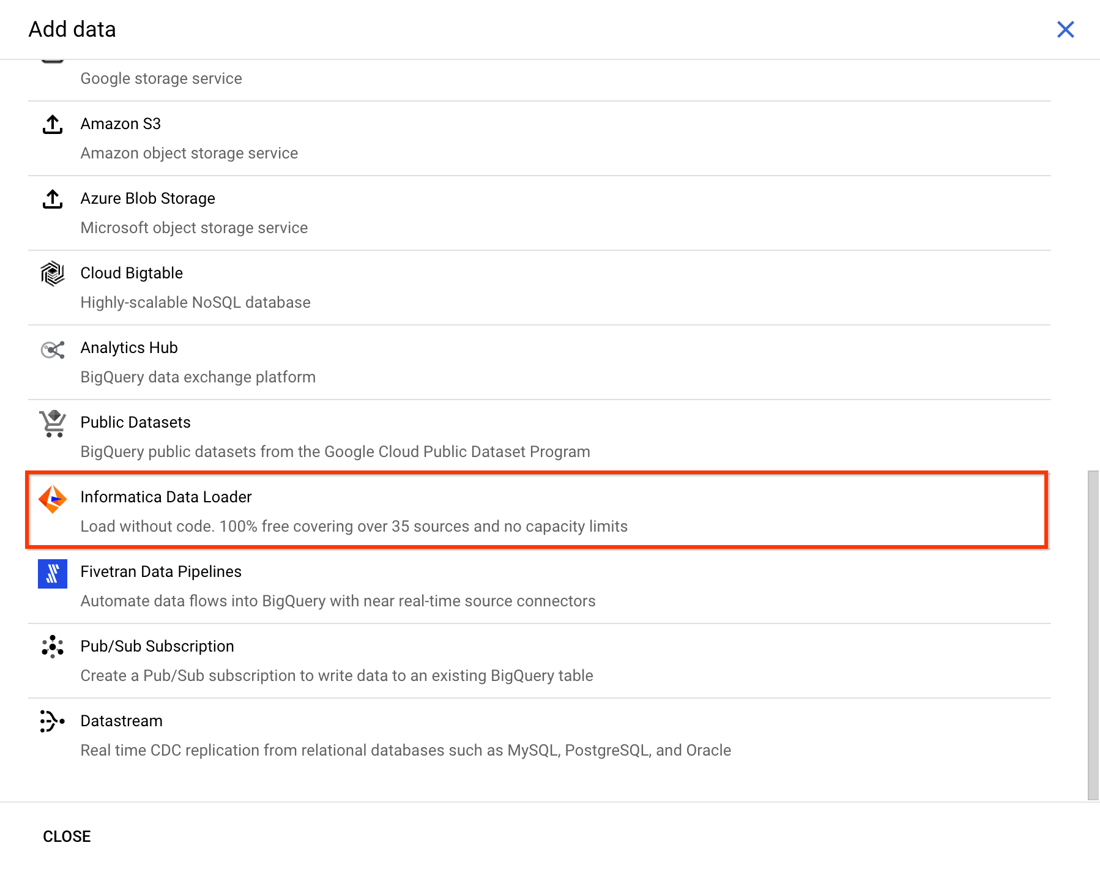
Task: Click 'Google storage service' description
Action: coord(162,79)
